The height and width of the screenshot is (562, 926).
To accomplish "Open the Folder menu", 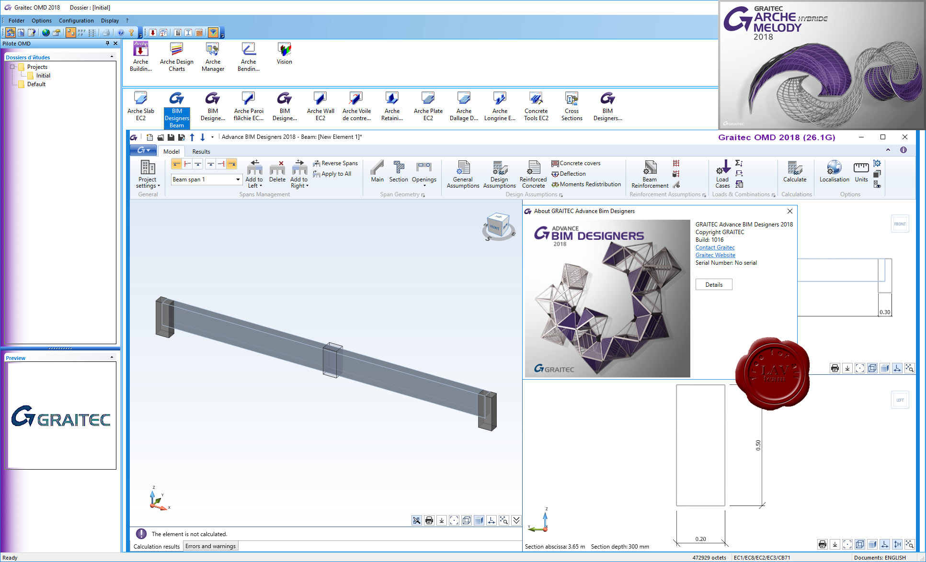I will (16, 21).
